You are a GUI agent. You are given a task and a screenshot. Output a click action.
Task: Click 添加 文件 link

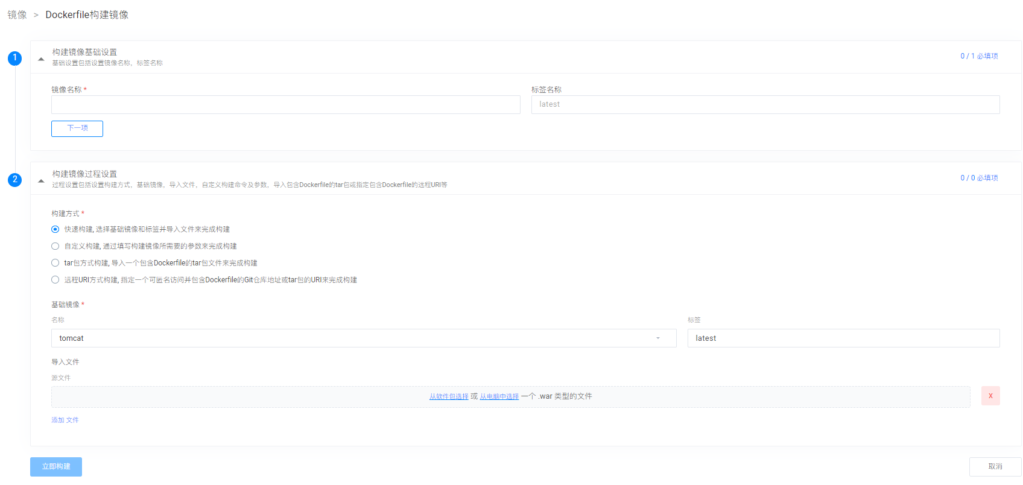(65, 420)
